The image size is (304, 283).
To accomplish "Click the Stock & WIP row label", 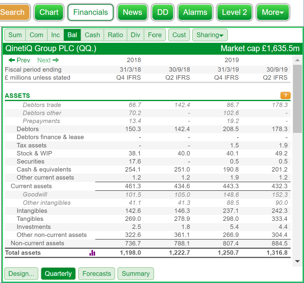I will 34,153.
